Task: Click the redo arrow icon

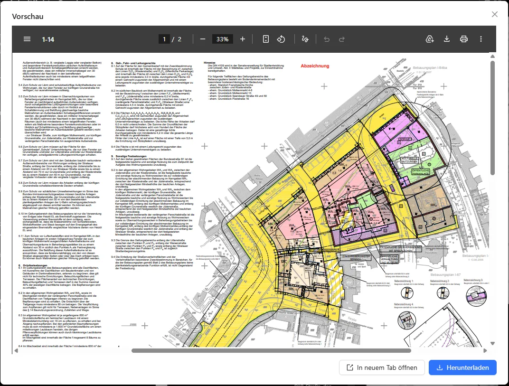Action: click(x=341, y=39)
